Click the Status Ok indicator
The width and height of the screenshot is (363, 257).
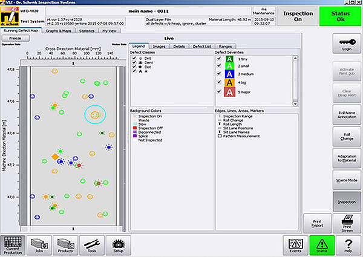[x=340, y=16]
